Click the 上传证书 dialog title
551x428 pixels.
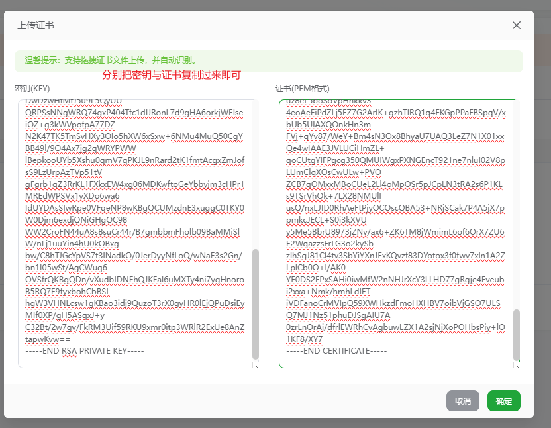36,25
